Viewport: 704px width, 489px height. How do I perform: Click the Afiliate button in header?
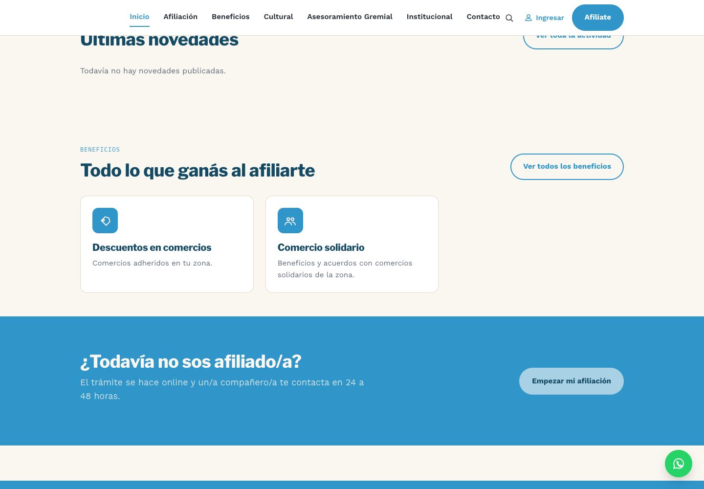(x=598, y=17)
